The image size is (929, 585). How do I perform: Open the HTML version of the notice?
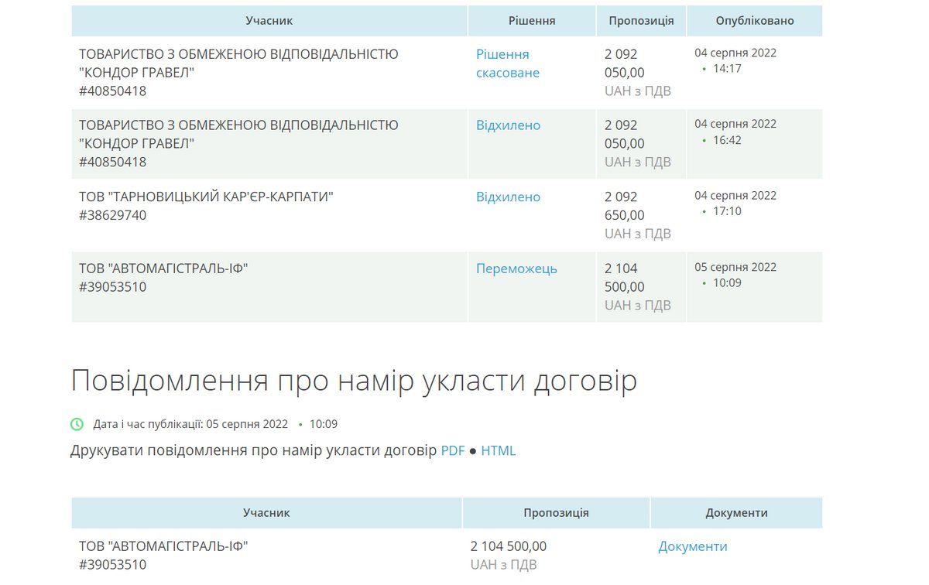[x=498, y=450]
